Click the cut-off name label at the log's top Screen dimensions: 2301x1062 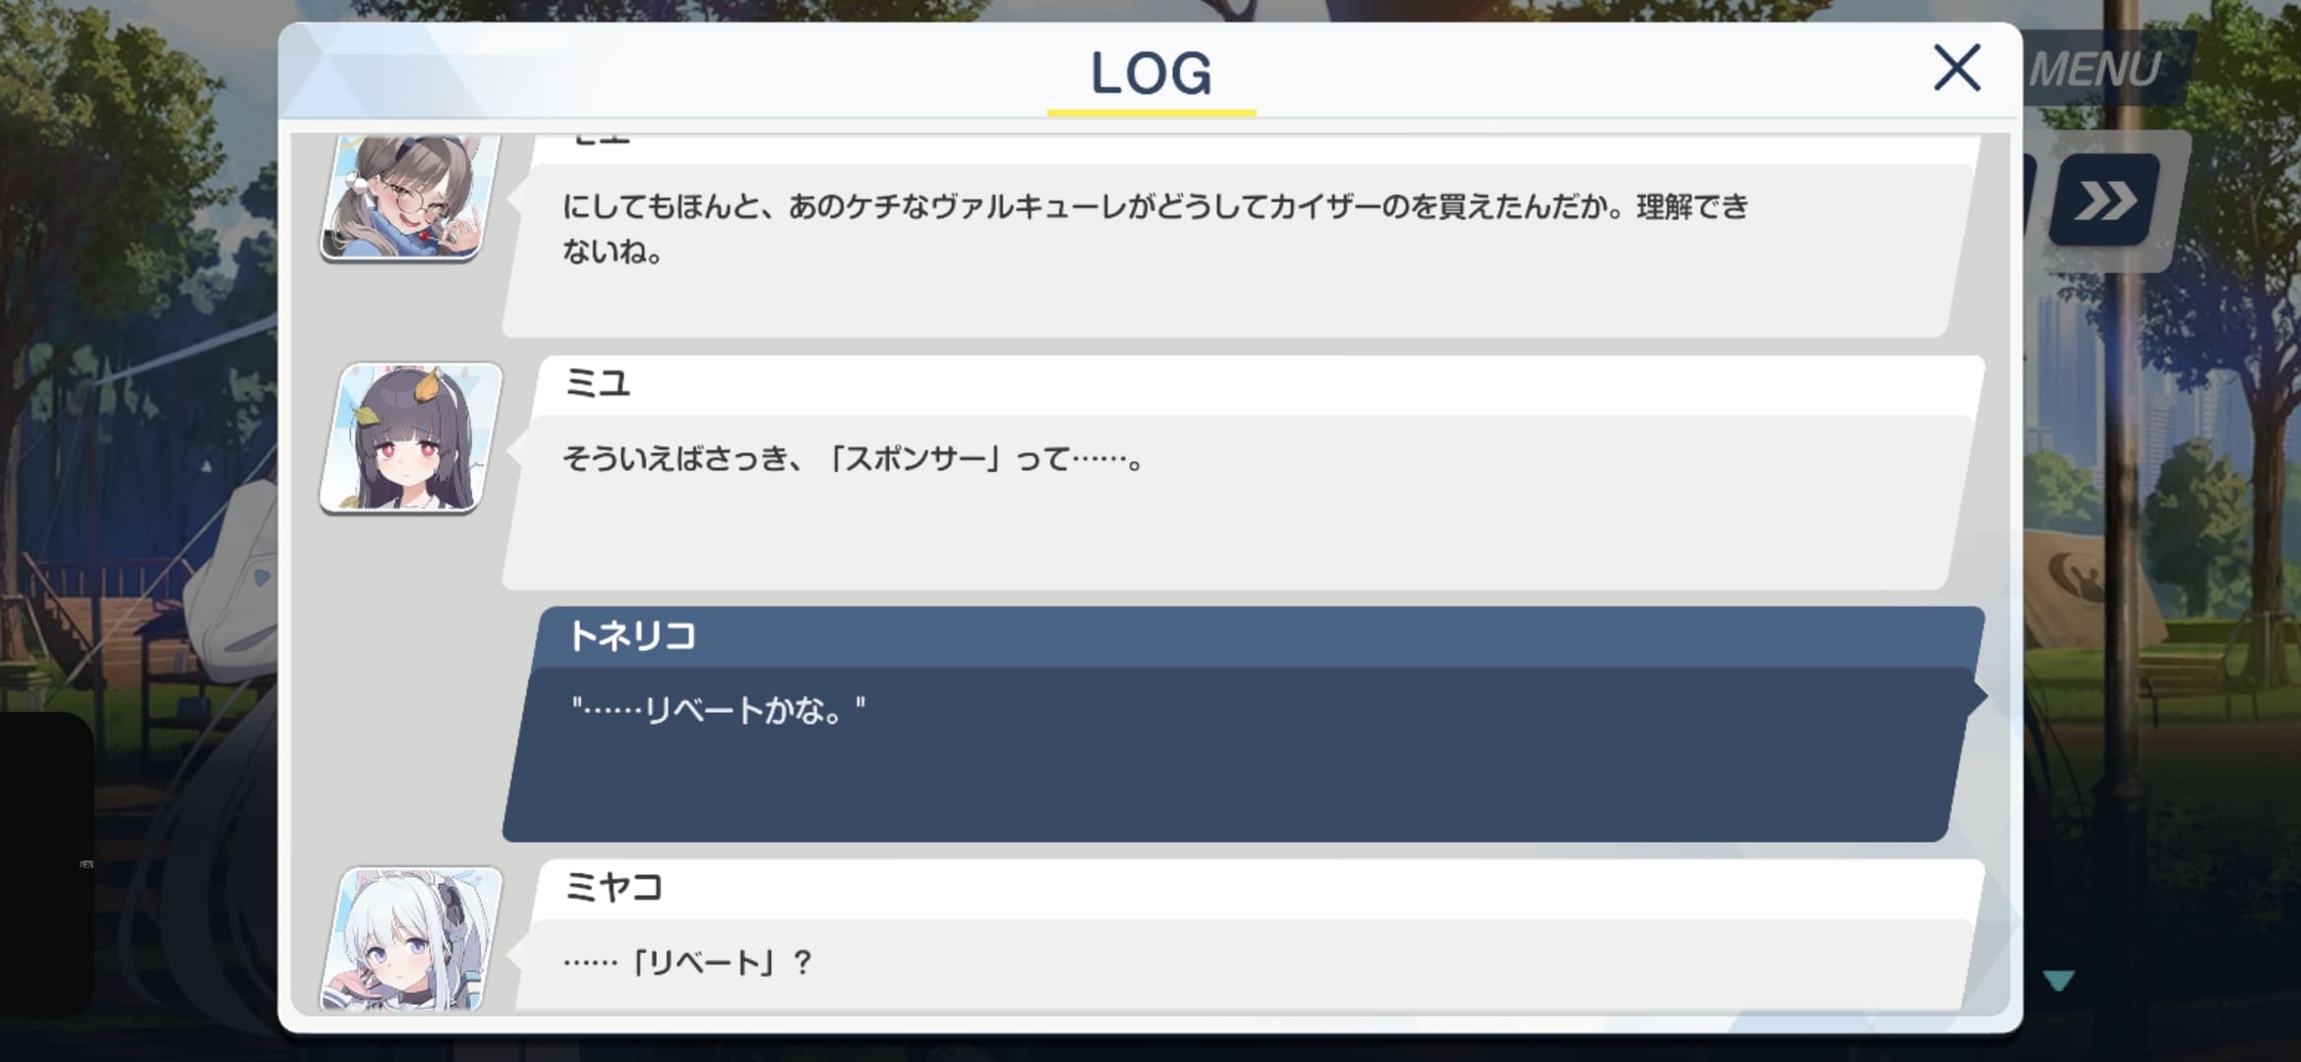coord(601,141)
